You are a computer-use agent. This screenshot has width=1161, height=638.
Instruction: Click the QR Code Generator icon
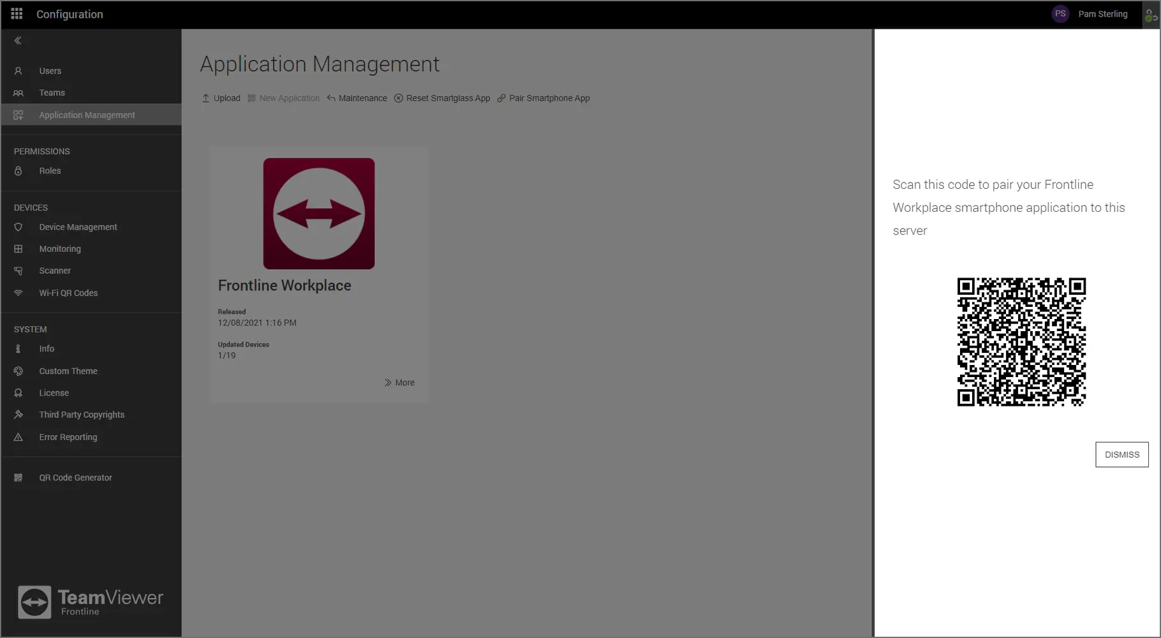coord(18,478)
